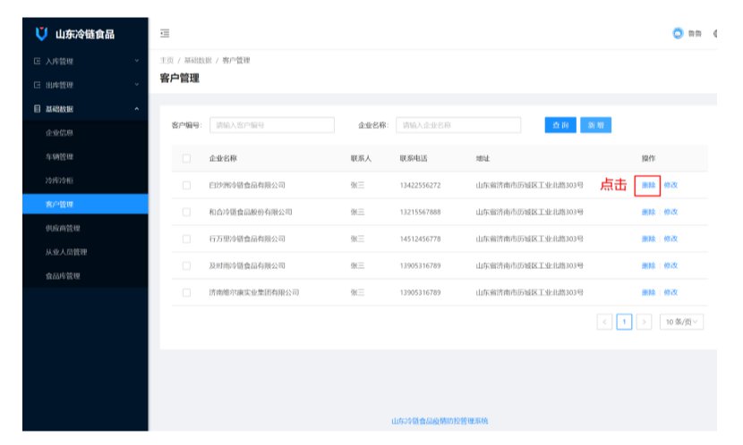Check the box for 和合冷链食品股份有限公司

186,212
